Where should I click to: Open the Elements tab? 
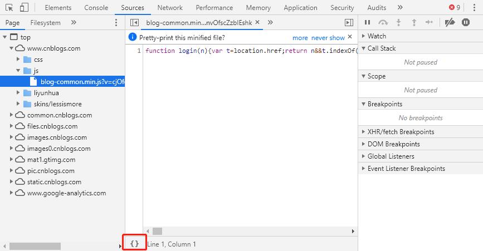[x=58, y=8]
